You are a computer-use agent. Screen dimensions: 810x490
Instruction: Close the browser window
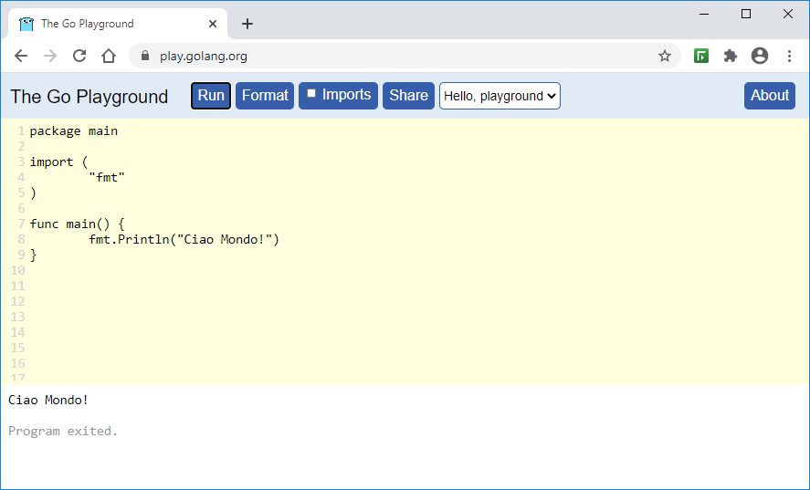788,14
